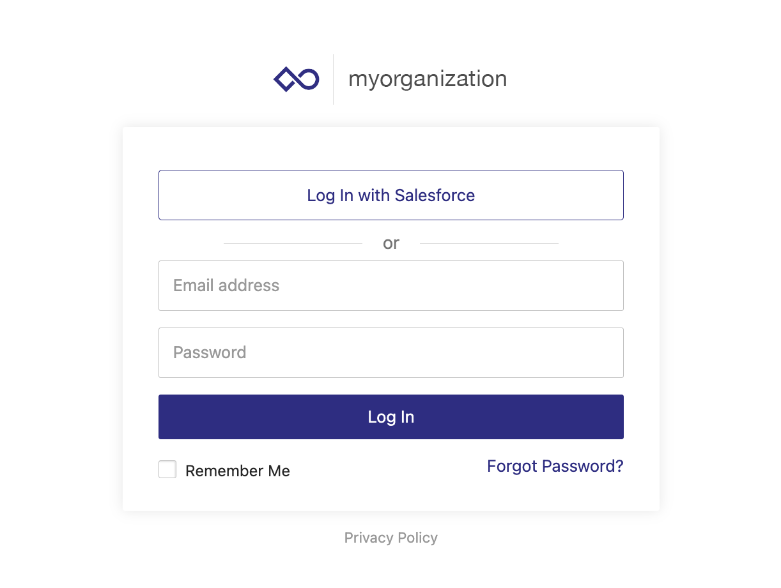Image resolution: width=781 pixels, height=588 pixels.
Task: Click the solid purple Log In button
Action: (390, 417)
